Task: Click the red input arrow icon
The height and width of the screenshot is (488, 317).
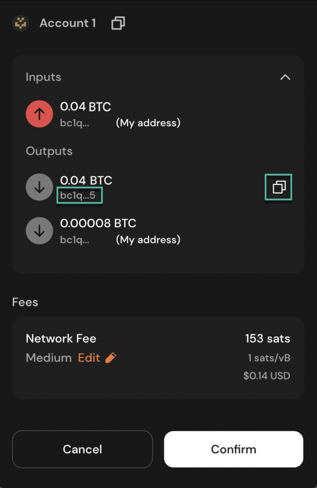Action: tap(39, 114)
